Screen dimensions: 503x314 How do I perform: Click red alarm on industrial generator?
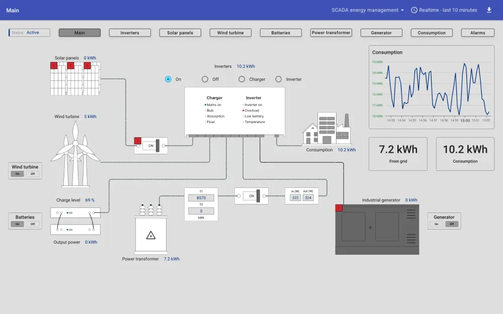339,208
